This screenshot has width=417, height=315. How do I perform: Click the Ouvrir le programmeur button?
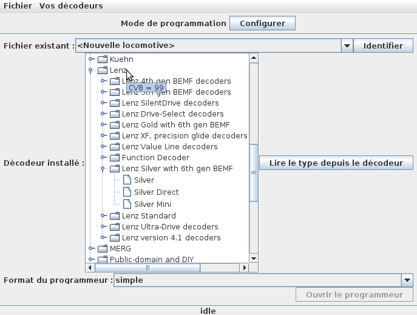[x=354, y=294]
